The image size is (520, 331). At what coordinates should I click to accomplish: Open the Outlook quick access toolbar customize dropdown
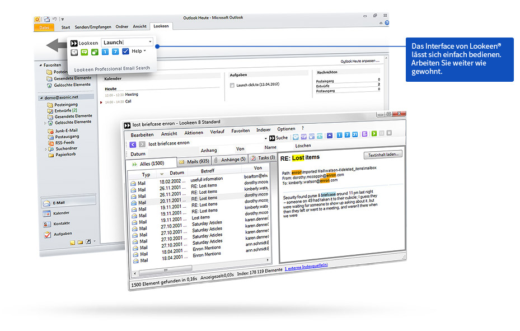(x=62, y=19)
